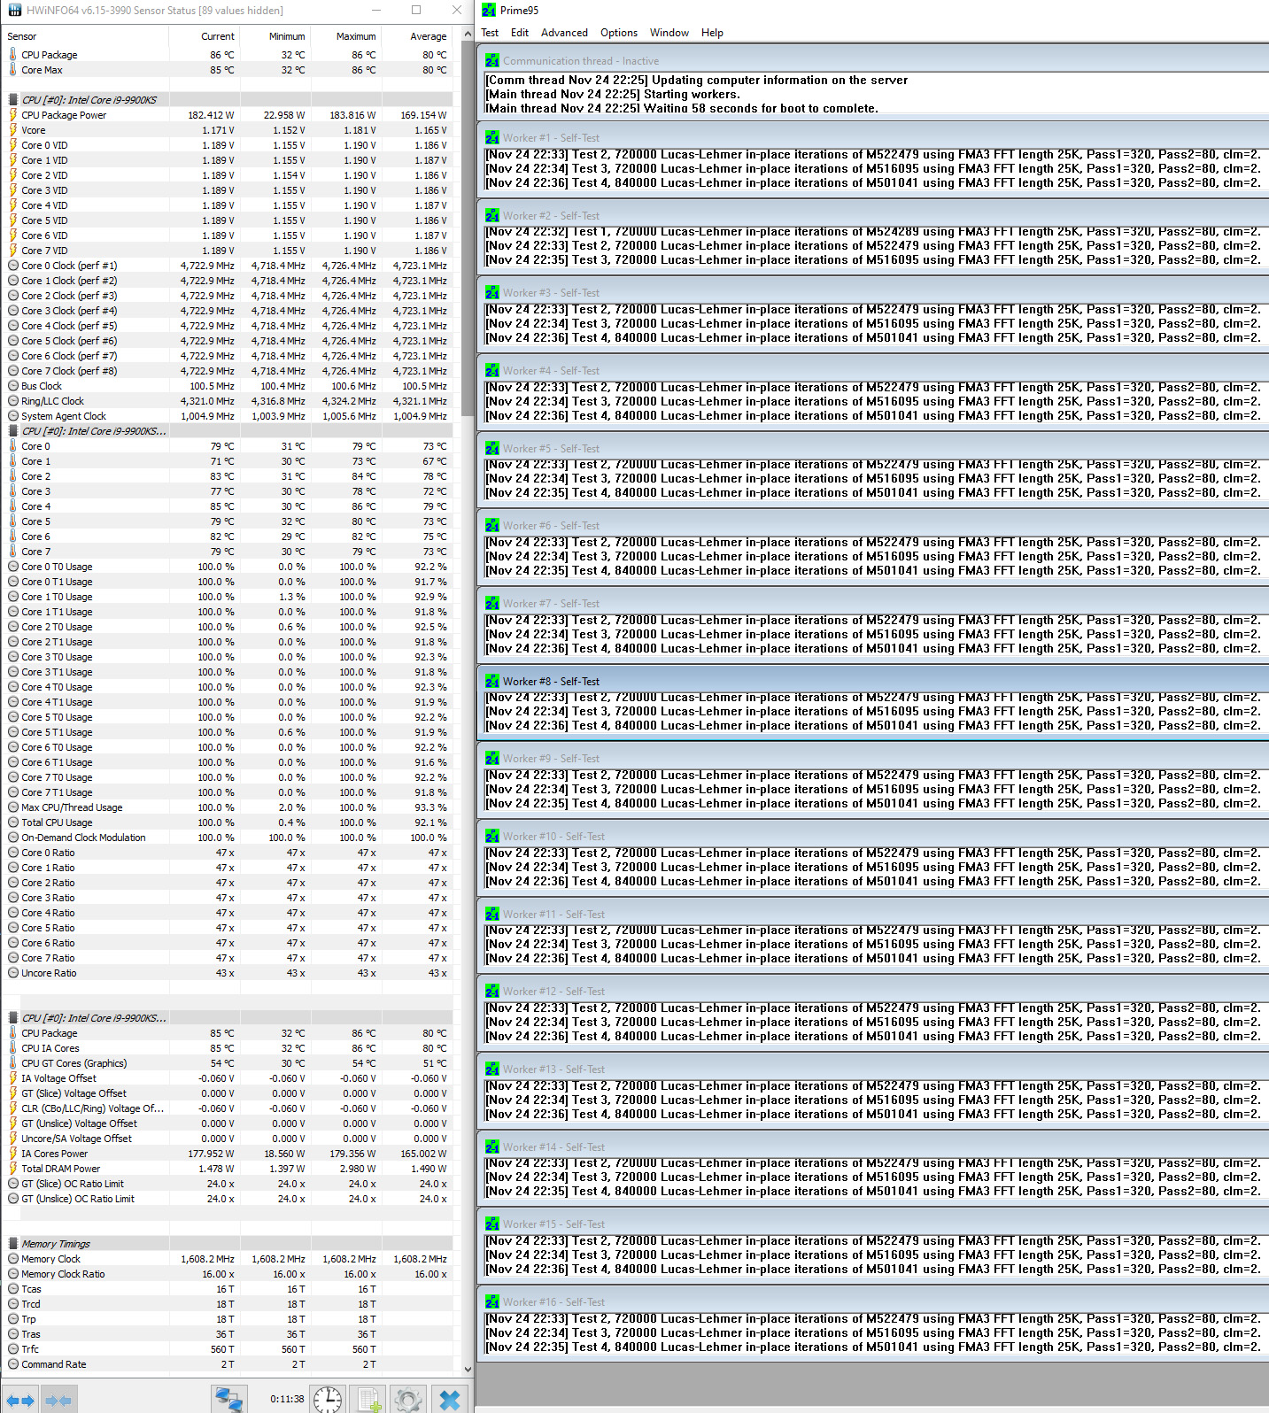
Task: Open the Help menu in Prime95
Action: click(712, 33)
